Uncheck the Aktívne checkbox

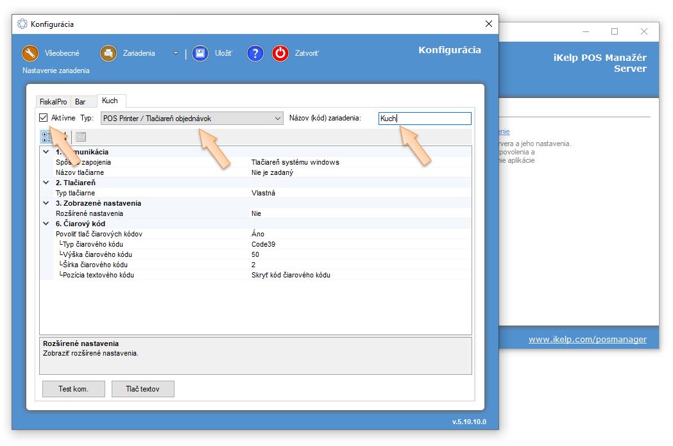point(44,118)
